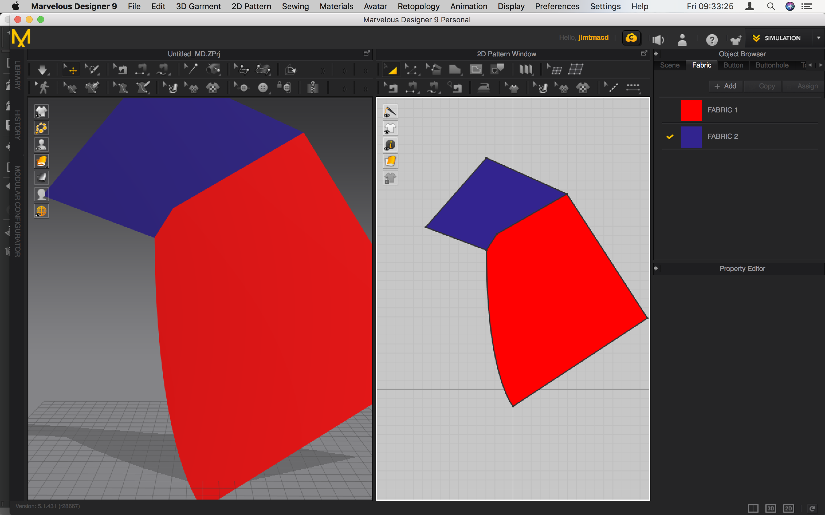Screen dimensions: 825x515
Task: Select the Transform Pattern tool
Action: pyautogui.click(x=392, y=69)
